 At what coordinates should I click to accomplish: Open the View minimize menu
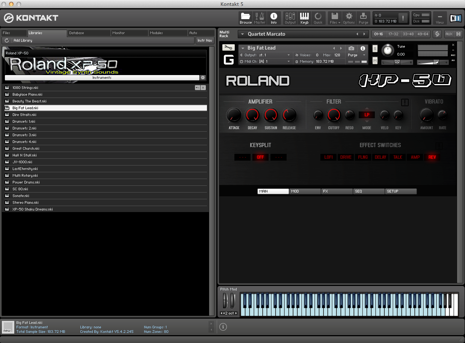point(439,18)
